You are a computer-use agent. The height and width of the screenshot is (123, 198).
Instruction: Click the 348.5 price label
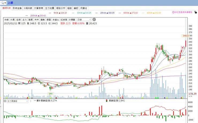[185, 36]
